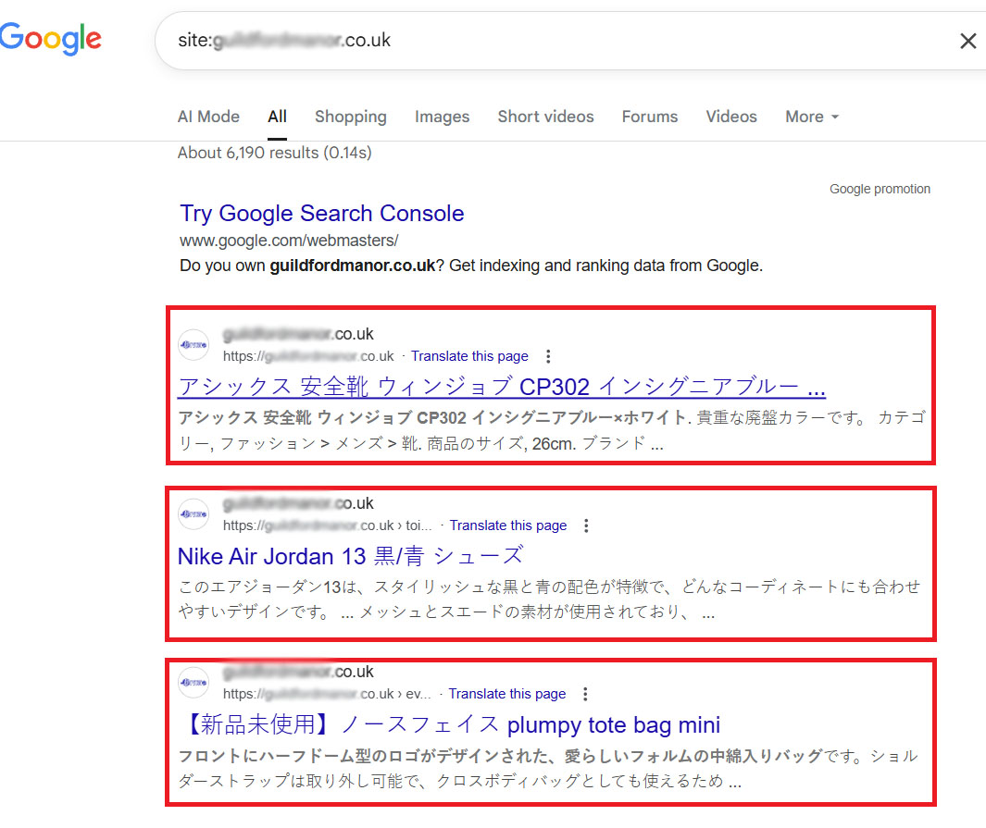Switch to the Videos tab

coord(730,117)
